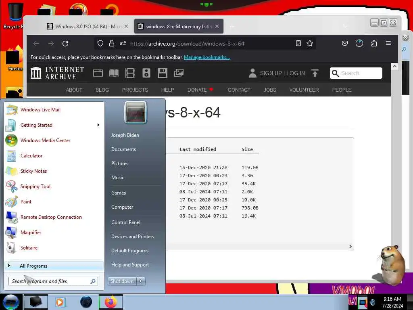Open Internet Archive Software floppy icon
413x310 pixels.
point(162,73)
